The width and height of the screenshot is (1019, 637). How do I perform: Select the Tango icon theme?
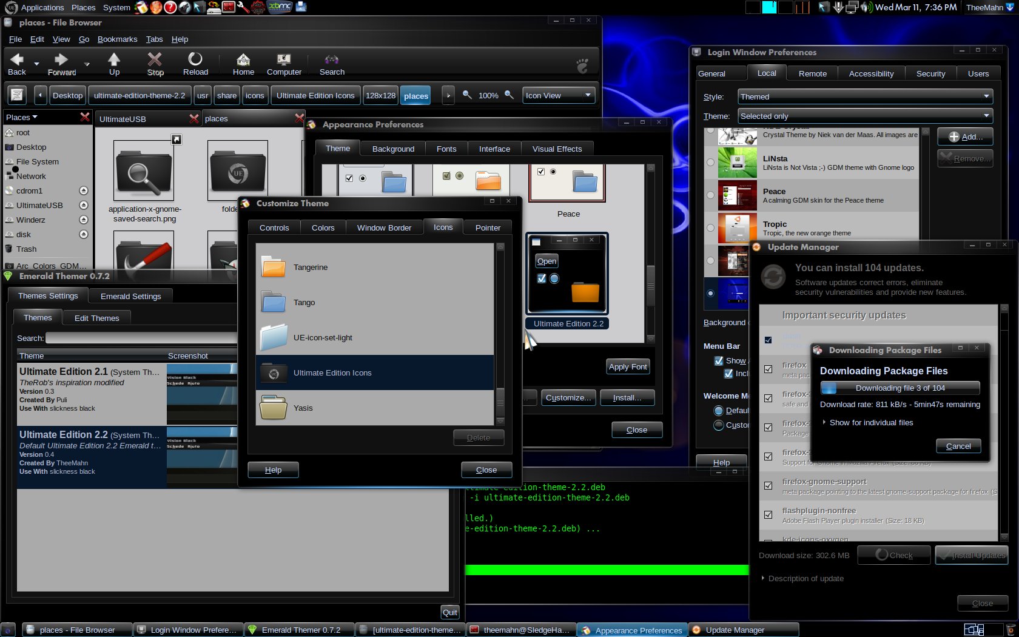tap(375, 302)
